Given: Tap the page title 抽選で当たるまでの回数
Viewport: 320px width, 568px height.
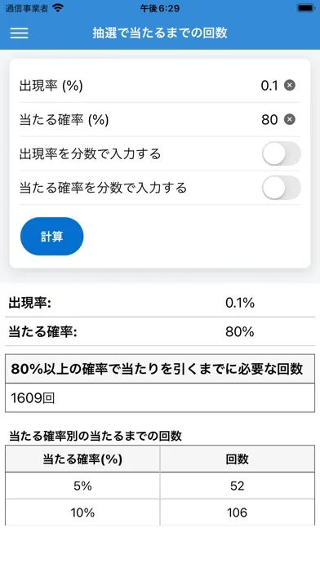Looking at the screenshot, I should (x=160, y=33).
